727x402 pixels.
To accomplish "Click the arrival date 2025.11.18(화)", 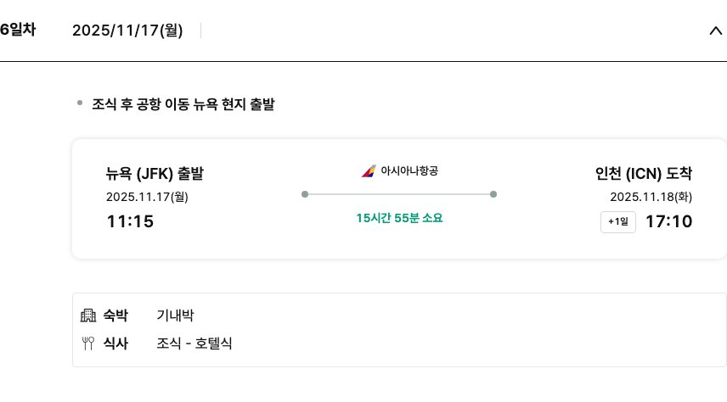I will click(x=651, y=197).
